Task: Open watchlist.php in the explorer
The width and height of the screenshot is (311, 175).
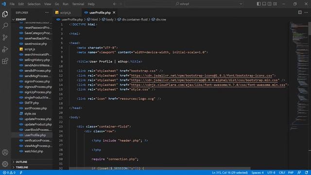Action: pyautogui.click(x=34, y=151)
